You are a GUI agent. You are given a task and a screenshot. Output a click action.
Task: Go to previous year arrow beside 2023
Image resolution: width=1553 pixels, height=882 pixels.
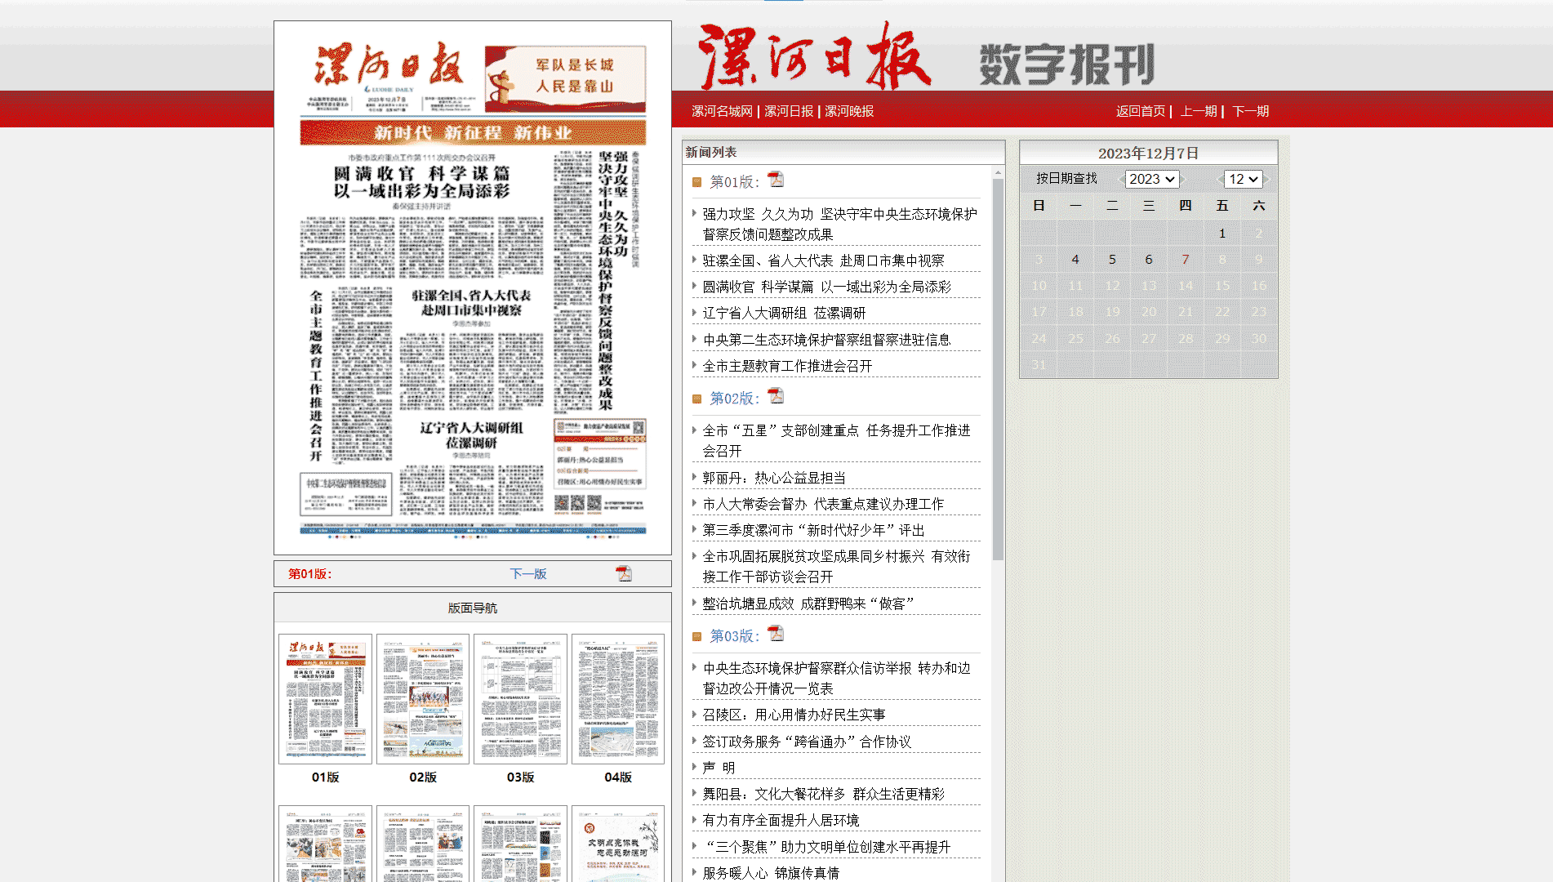1120,179
